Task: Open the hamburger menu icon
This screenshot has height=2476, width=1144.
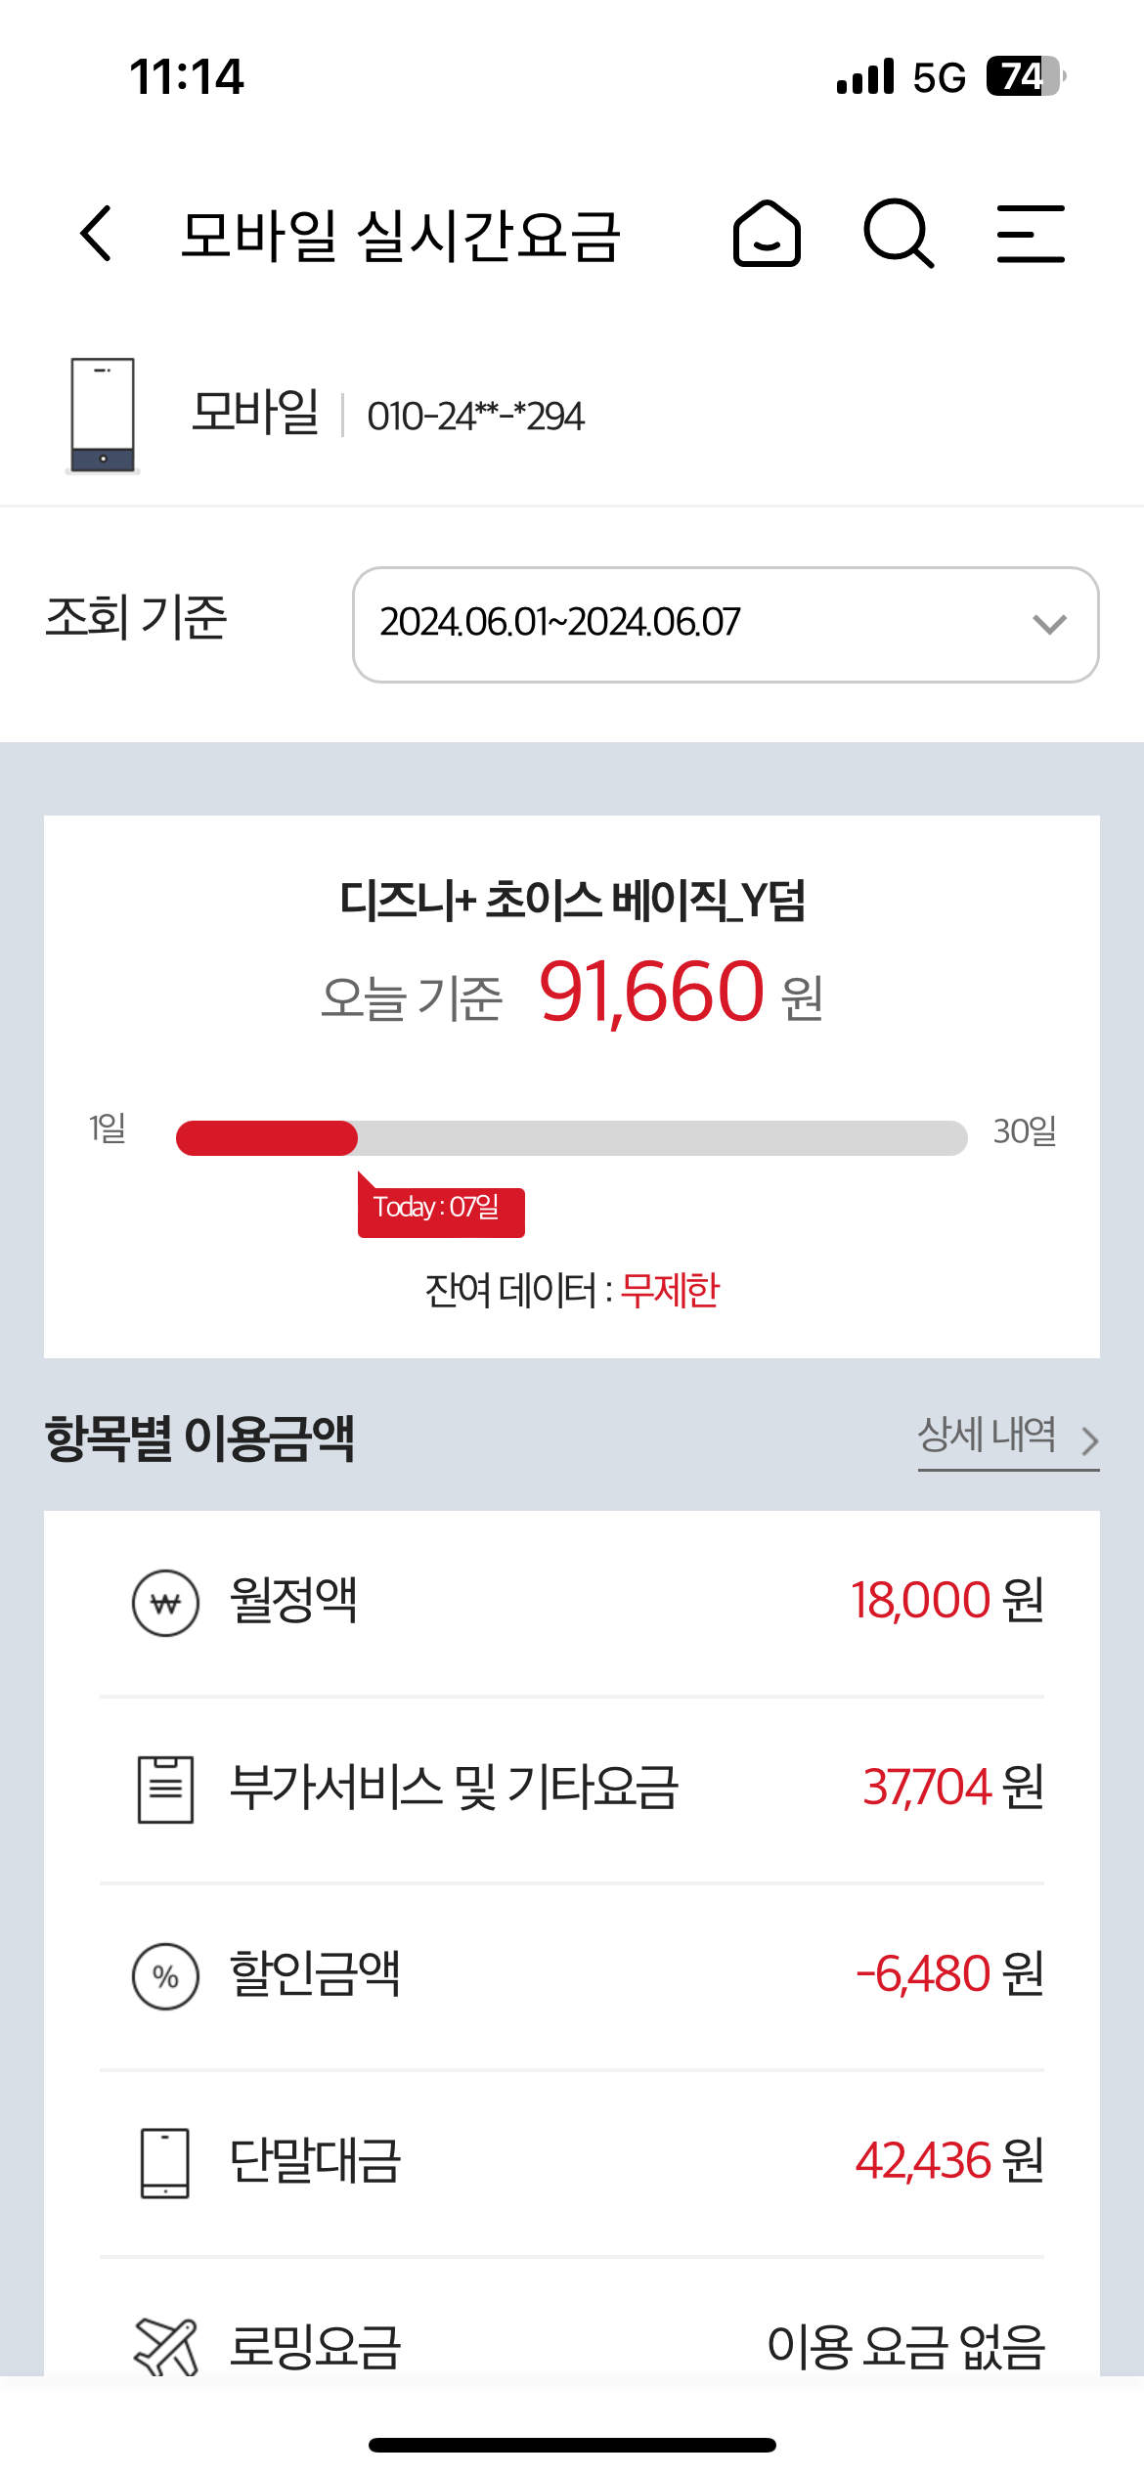Action: pos(1031,234)
